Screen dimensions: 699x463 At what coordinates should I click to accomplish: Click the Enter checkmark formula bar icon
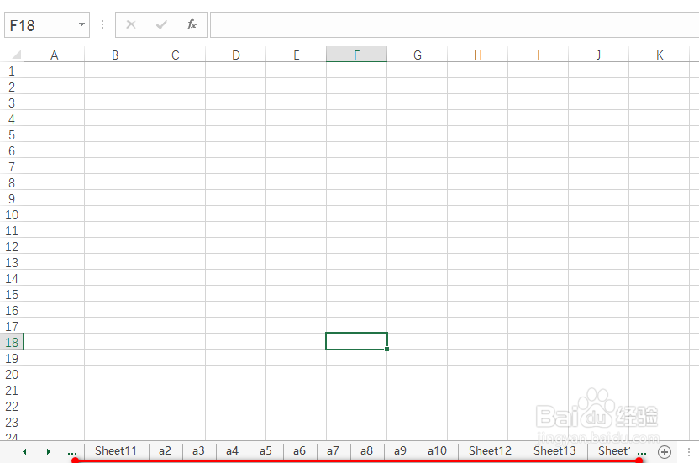161,24
